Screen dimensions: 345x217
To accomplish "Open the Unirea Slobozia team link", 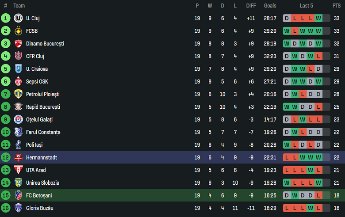I will pos(43,183).
